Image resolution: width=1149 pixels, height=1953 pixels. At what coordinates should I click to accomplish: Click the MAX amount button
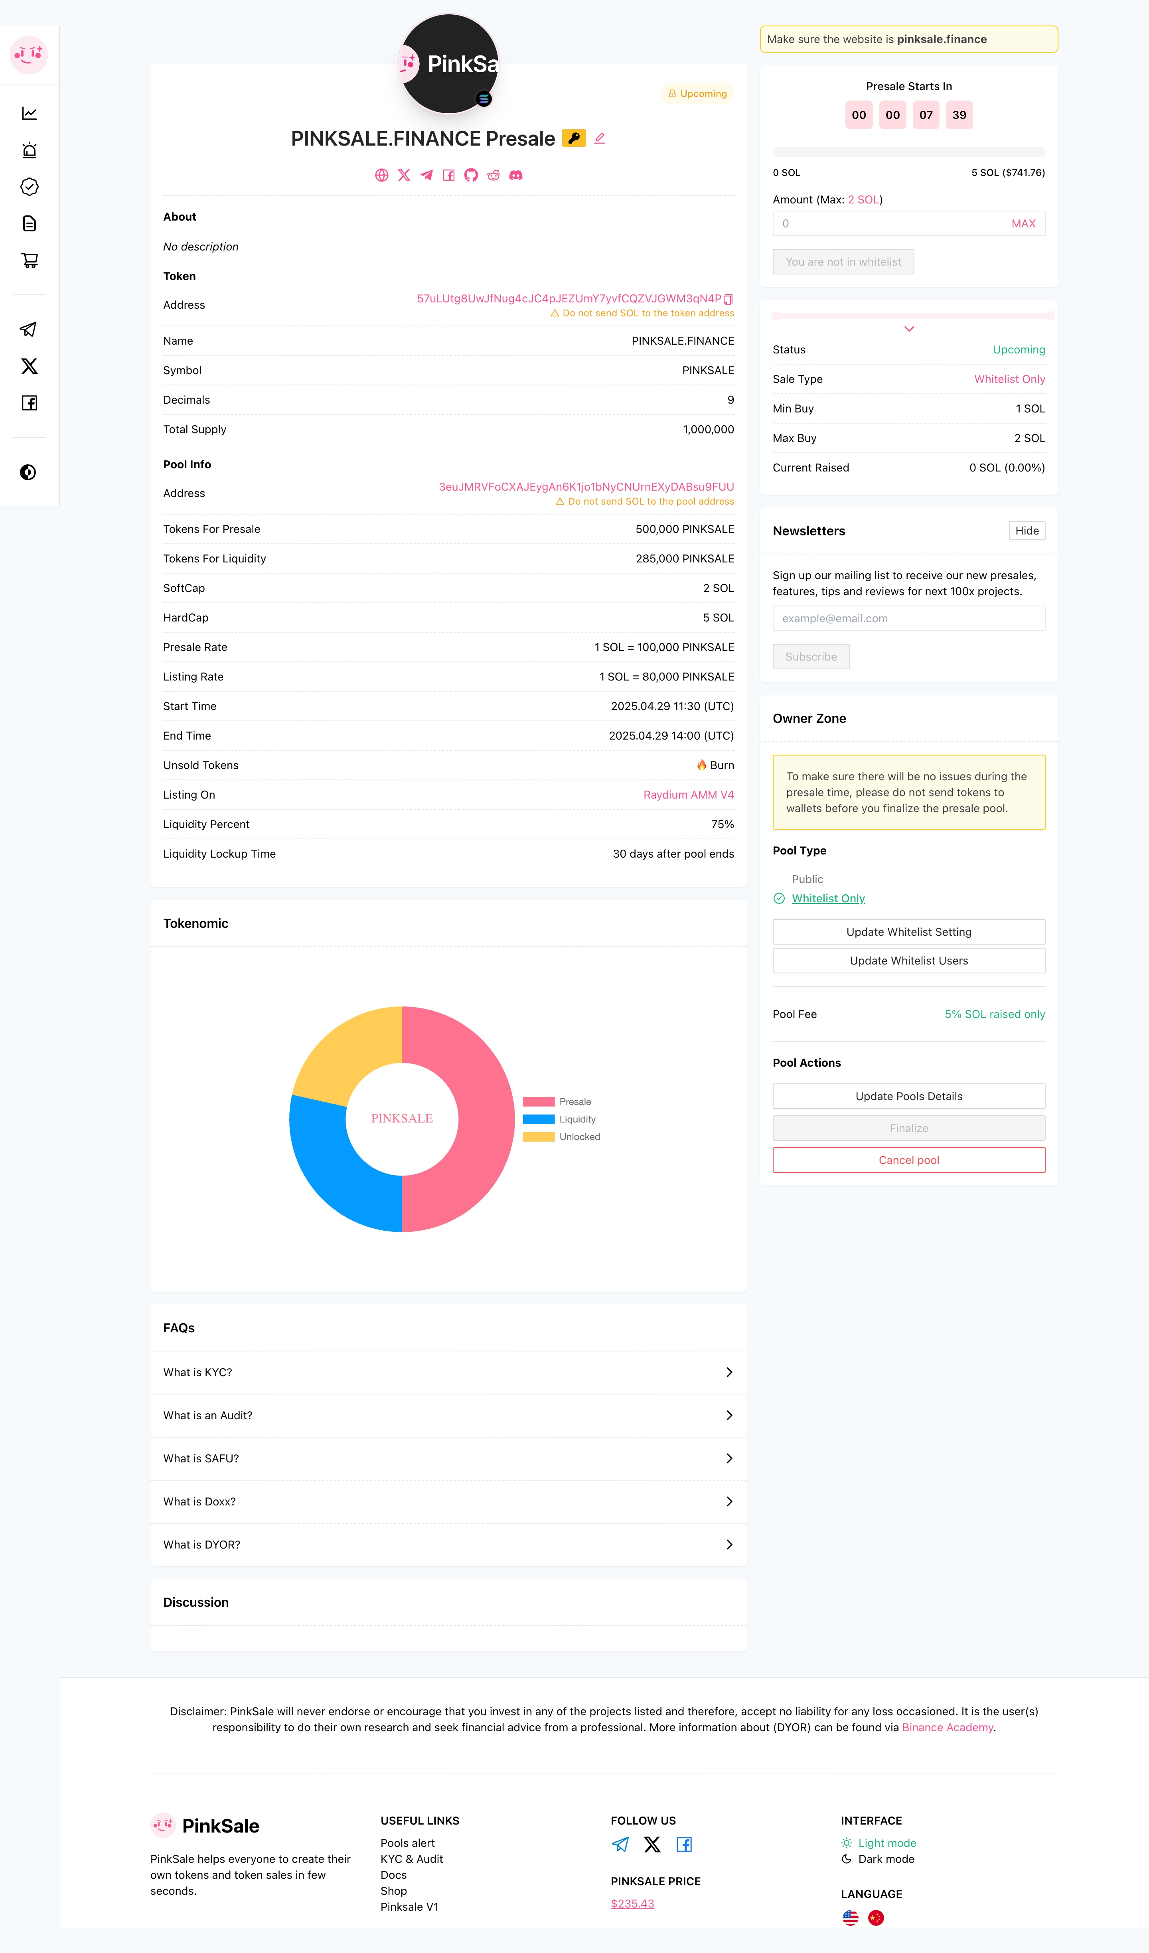(x=1023, y=224)
